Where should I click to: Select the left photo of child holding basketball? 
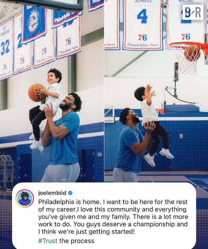[52, 91]
